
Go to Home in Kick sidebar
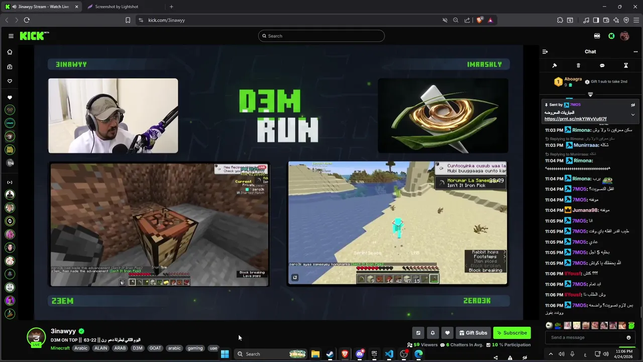click(x=10, y=52)
